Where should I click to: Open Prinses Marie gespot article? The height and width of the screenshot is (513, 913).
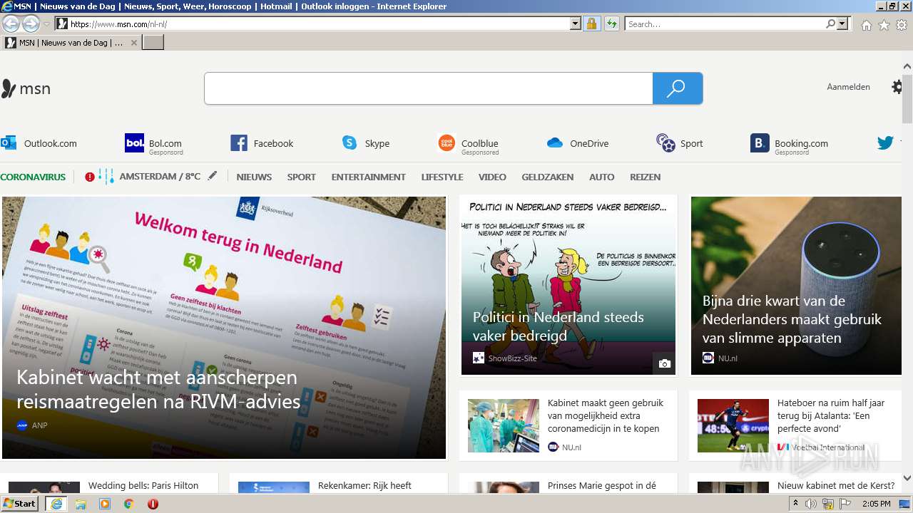coord(602,485)
